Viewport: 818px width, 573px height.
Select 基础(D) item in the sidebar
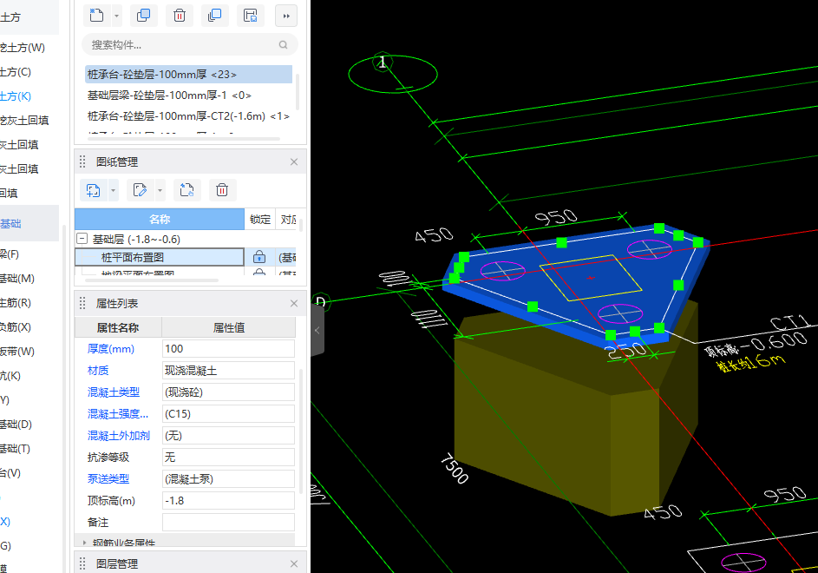point(16,425)
